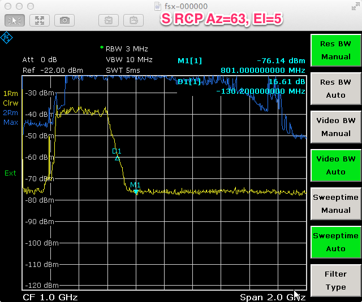Set Video BW to Manual
The image size is (362, 302).
[x=335, y=127]
